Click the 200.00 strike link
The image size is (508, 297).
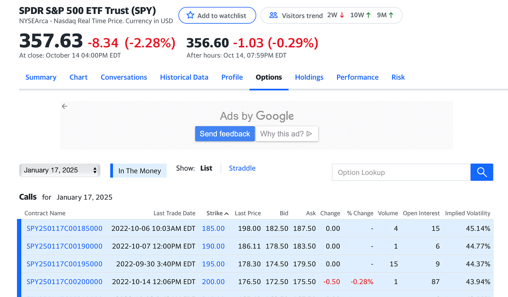[213, 282]
